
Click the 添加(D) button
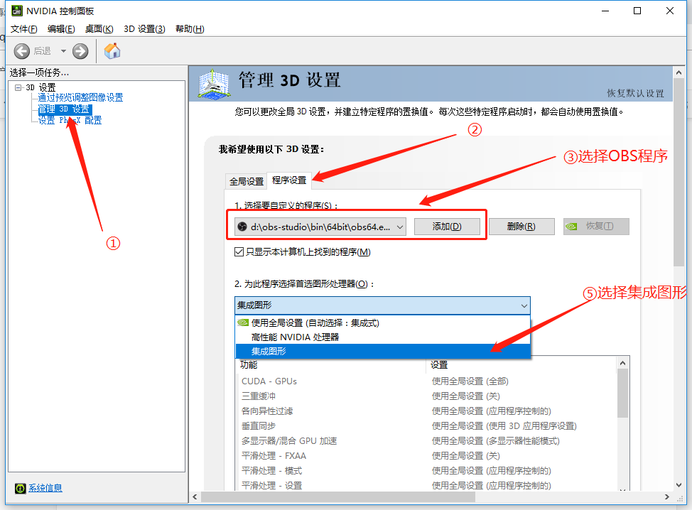447,227
